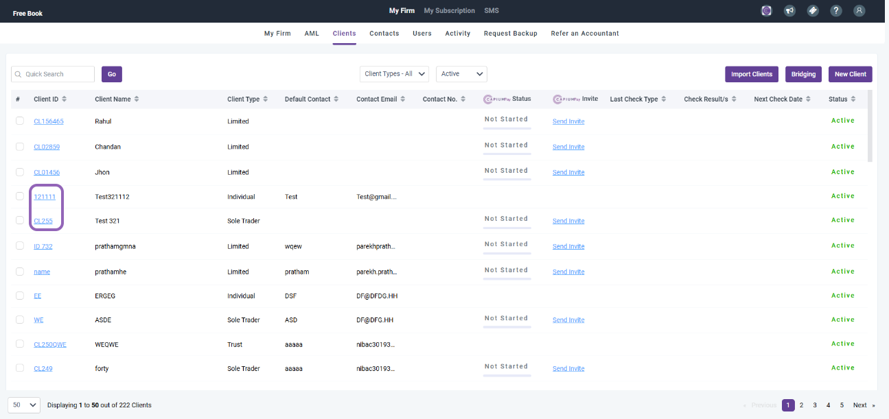Click the table vertical scrollbar
The height and width of the screenshot is (419, 889).
pyautogui.click(x=870, y=126)
